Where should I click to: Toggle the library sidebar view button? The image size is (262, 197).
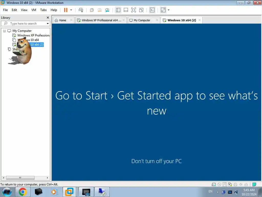tap(118, 10)
